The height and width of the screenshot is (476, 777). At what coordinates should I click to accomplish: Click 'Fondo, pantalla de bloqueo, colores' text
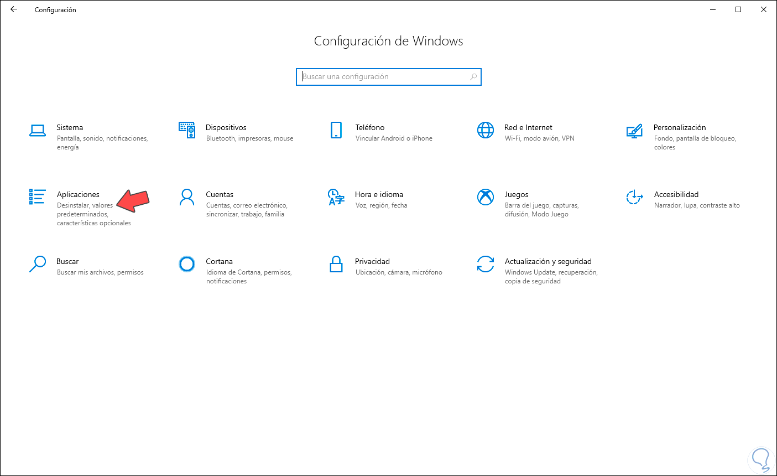[695, 143]
